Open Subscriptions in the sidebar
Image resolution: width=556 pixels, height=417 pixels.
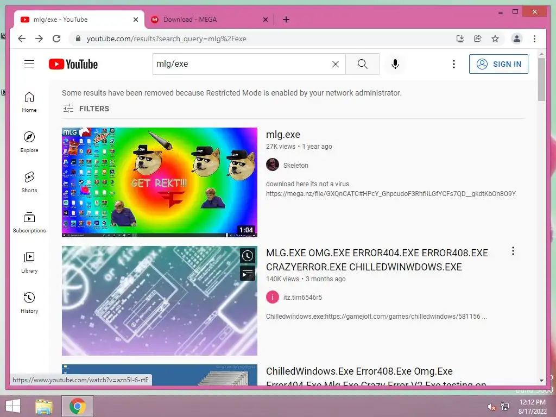click(x=29, y=222)
